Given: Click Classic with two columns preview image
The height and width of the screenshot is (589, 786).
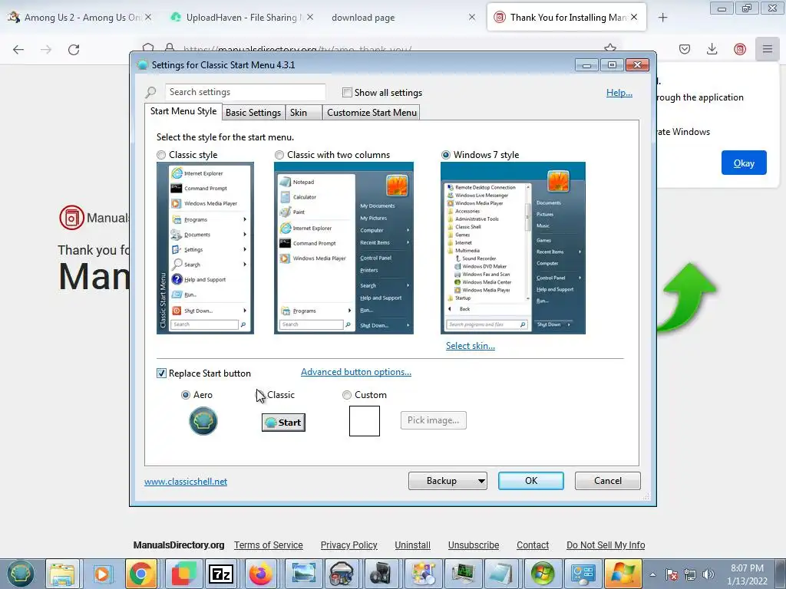Looking at the screenshot, I should 343,248.
